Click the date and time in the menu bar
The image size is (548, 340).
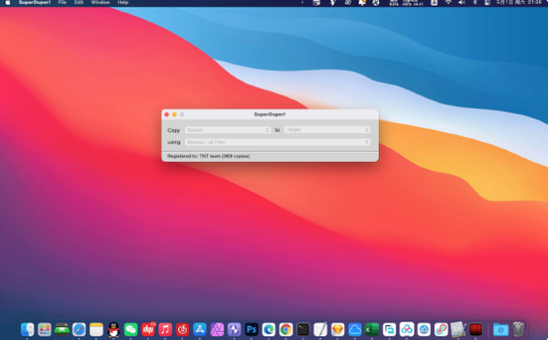click(x=519, y=3)
